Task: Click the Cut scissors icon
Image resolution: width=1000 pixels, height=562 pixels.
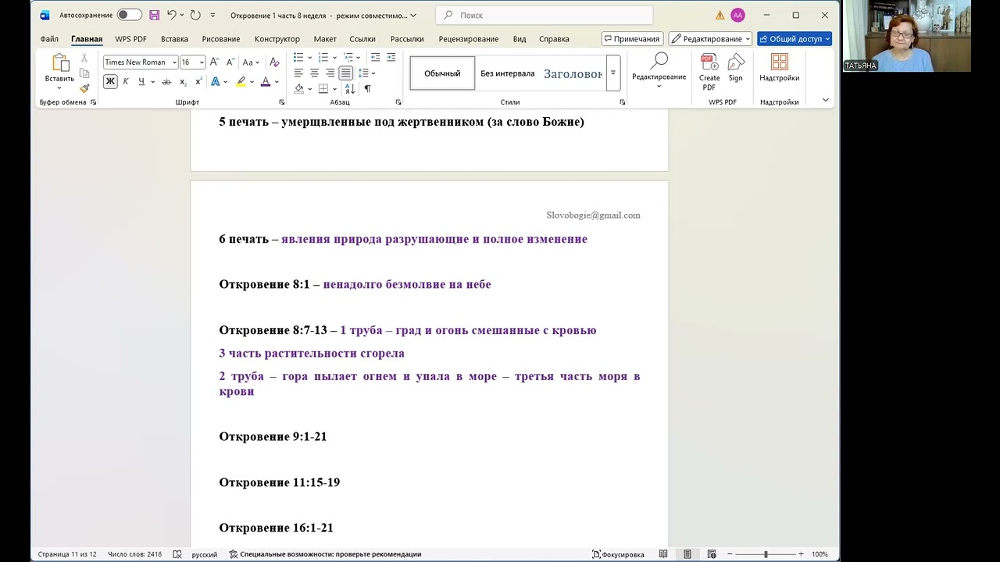Action: pos(84,59)
